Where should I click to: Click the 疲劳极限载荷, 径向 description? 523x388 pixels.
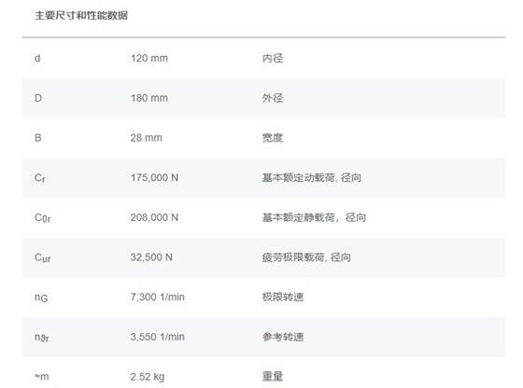(306, 257)
